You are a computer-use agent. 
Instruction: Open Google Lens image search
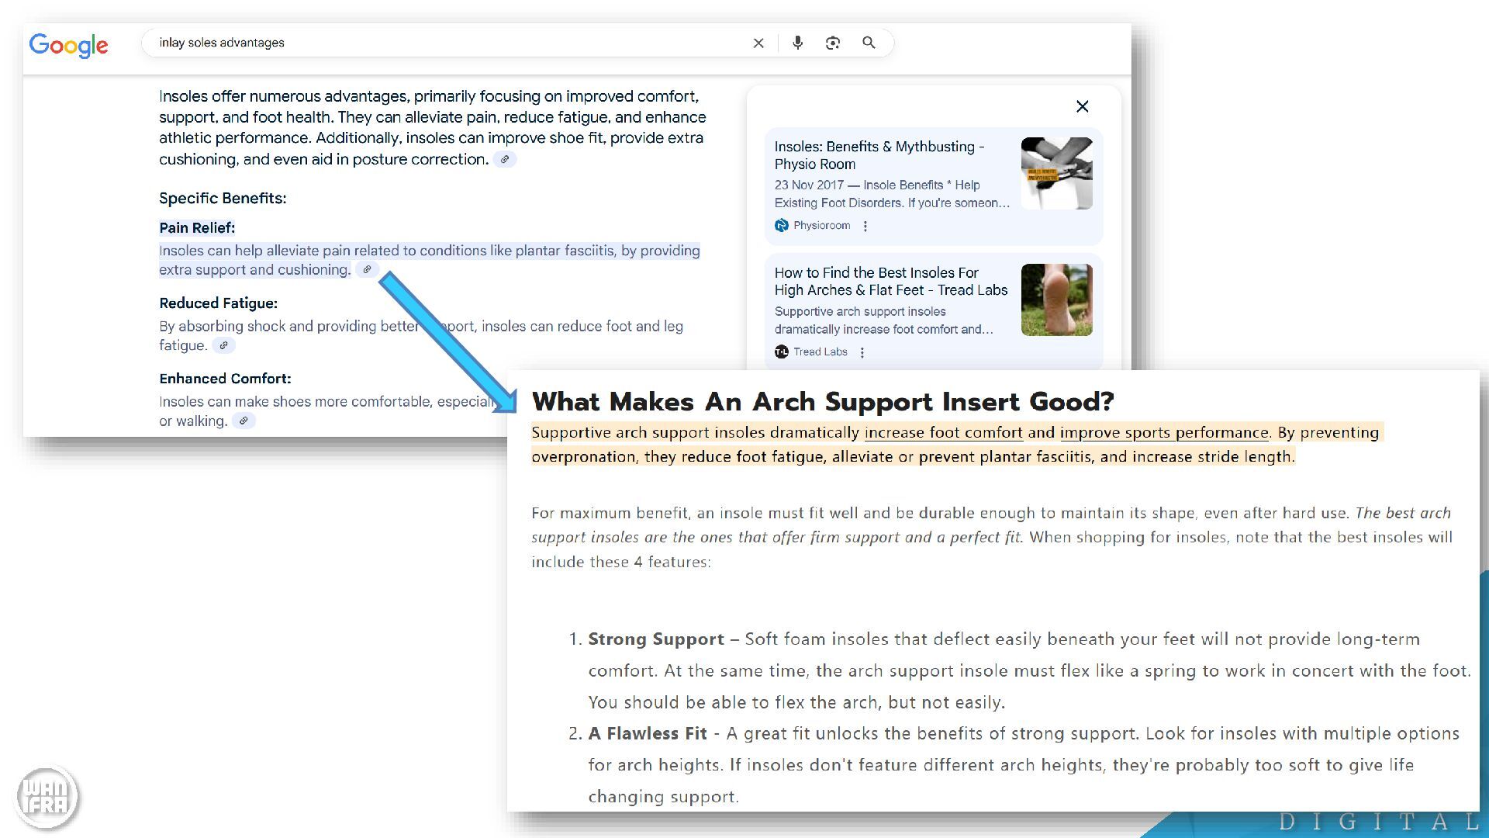(x=833, y=43)
